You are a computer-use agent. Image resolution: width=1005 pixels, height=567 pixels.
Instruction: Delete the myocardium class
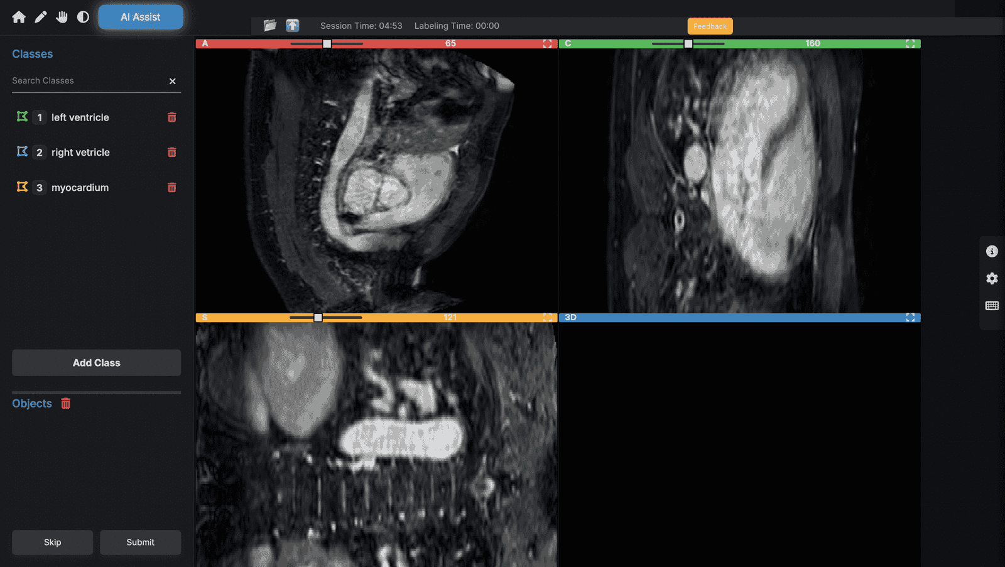(x=171, y=188)
